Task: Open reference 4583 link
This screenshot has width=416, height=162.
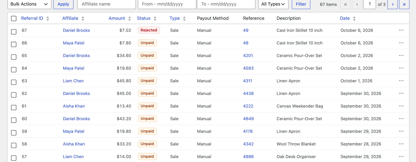Action: tap(248, 68)
